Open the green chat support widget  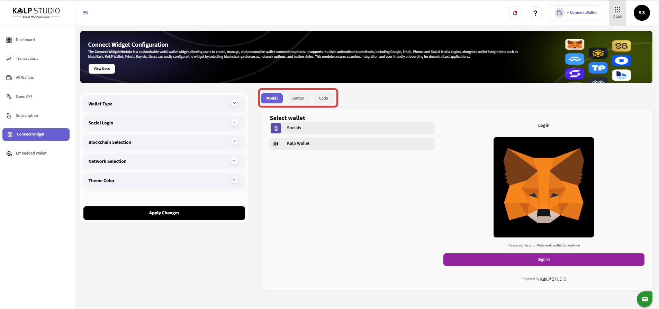pyautogui.click(x=644, y=299)
